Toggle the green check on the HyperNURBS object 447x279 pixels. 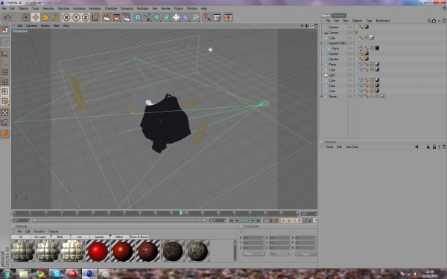point(356,43)
